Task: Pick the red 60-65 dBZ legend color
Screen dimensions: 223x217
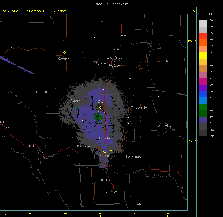Action: pyautogui.click(x=203, y=36)
